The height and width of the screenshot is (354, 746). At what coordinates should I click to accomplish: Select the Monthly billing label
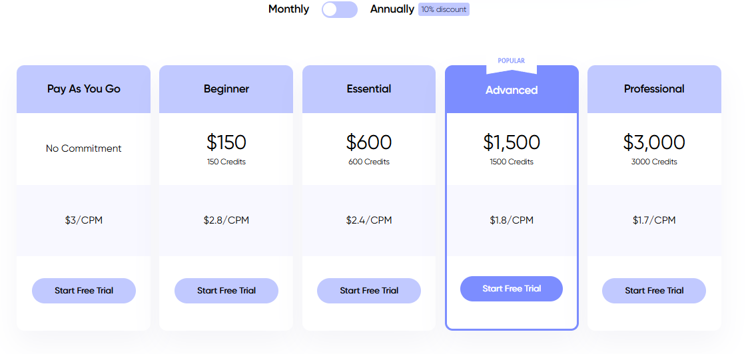coord(288,9)
